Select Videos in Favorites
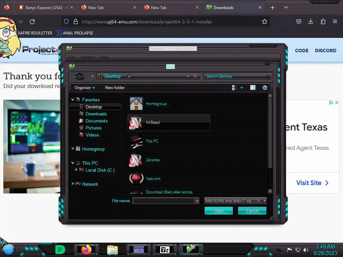The image size is (343, 257). tap(92, 135)
